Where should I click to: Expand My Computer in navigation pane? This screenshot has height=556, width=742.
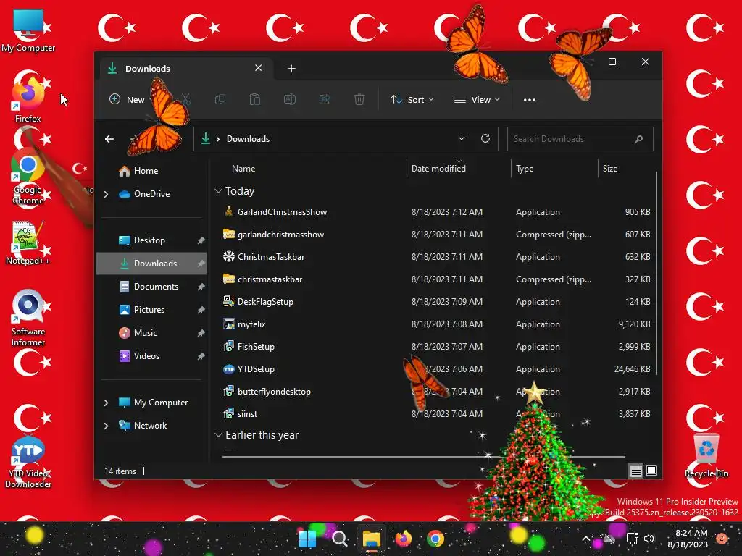(x=106, y=403)
